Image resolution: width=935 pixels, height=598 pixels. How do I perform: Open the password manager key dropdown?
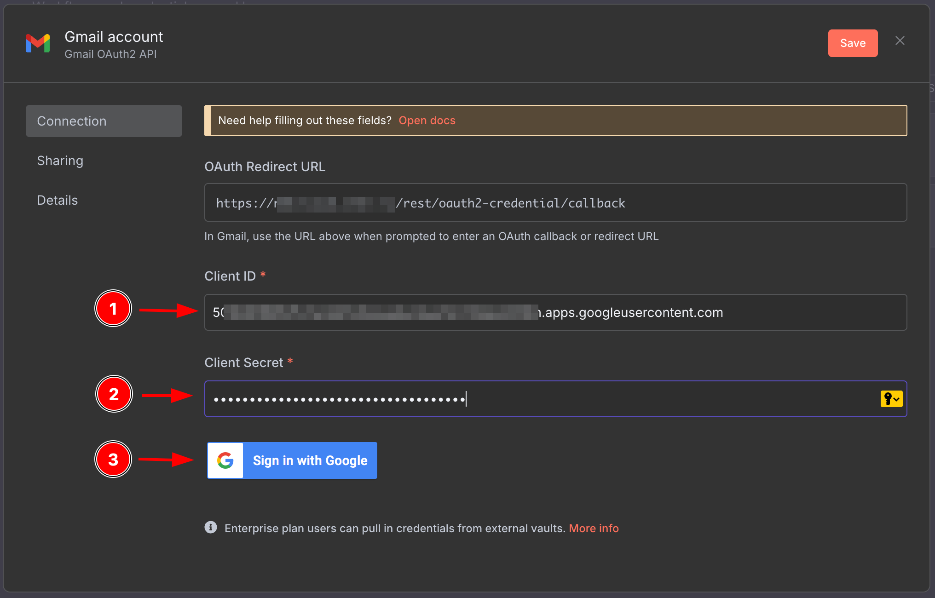coord(891,399)
